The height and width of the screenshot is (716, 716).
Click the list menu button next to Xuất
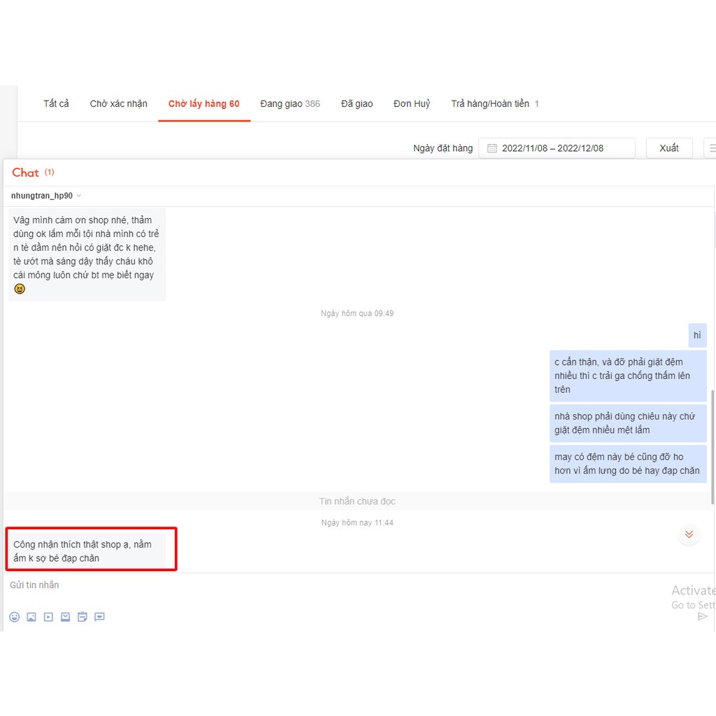(x=711, y=148)
